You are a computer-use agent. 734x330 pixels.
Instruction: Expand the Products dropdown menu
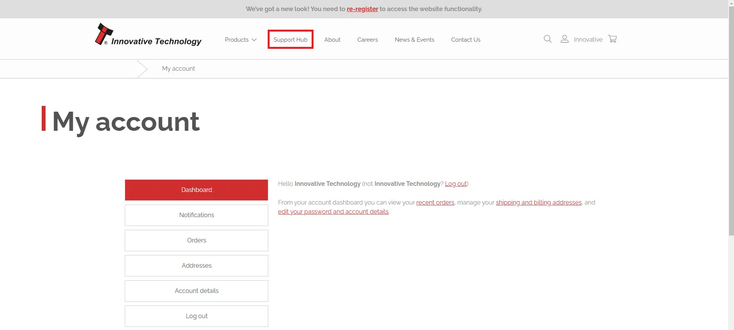coord(240,40)
